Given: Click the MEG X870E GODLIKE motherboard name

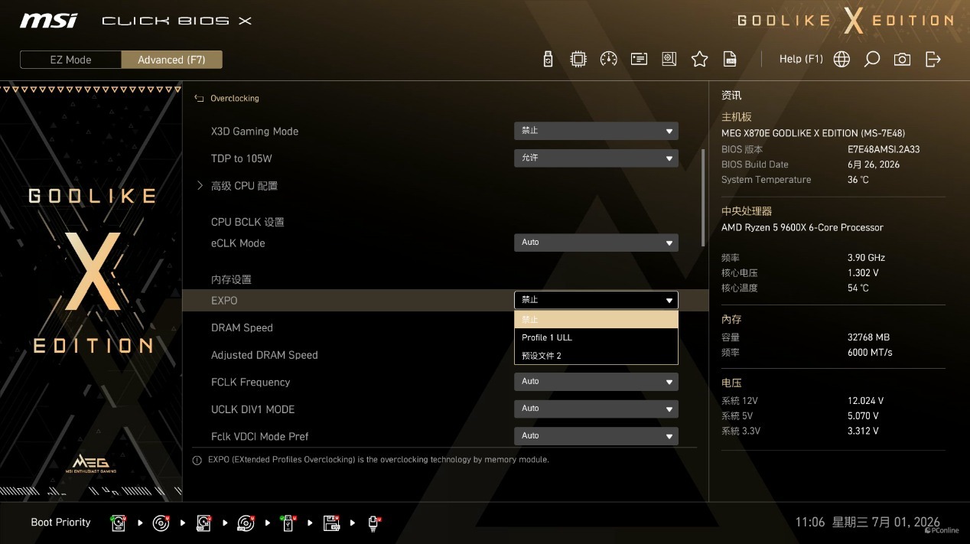Looking at the screenshot, I should (813, 133).
